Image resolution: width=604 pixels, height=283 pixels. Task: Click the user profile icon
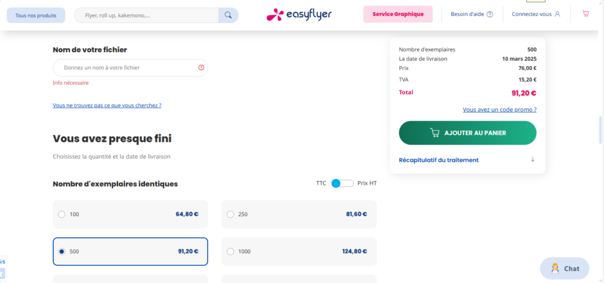(557, 14)
